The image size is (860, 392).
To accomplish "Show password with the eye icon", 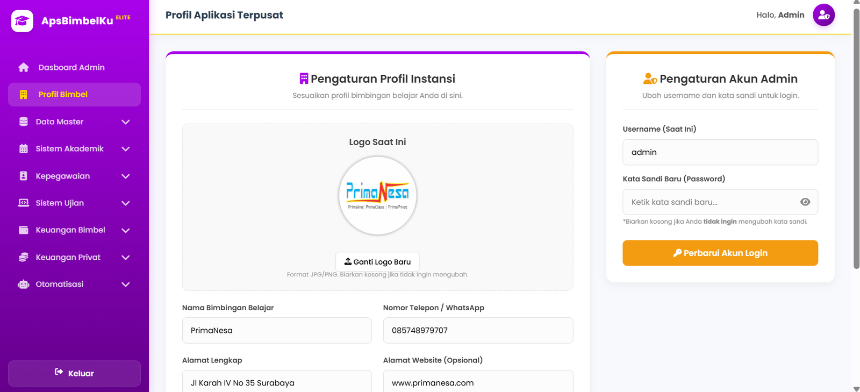I will pyautogui.click(x=805, y=202).
